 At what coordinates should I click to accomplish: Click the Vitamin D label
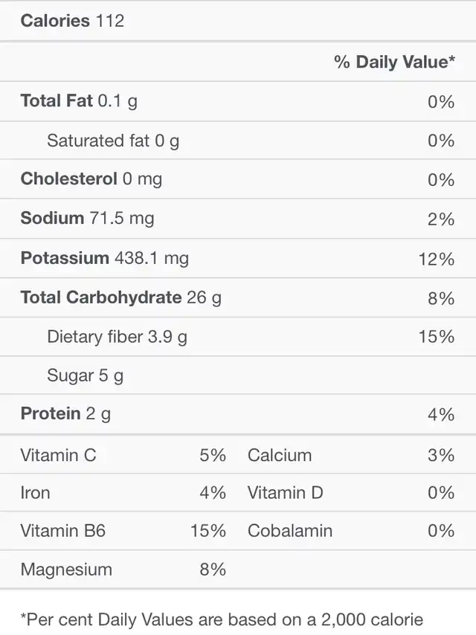click(x=286, y=492)
